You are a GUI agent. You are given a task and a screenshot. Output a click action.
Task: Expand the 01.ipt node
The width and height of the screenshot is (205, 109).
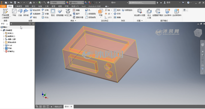pyautogui.click(x=4, y=45)
